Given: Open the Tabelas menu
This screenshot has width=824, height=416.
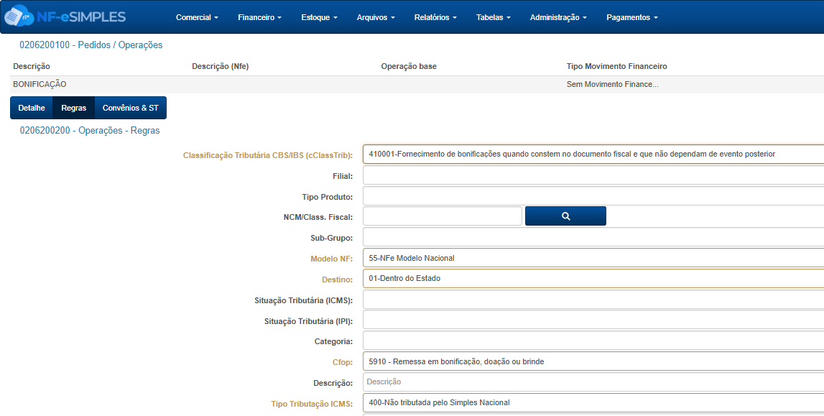Looking at the screenshot, I should (494, 17).
